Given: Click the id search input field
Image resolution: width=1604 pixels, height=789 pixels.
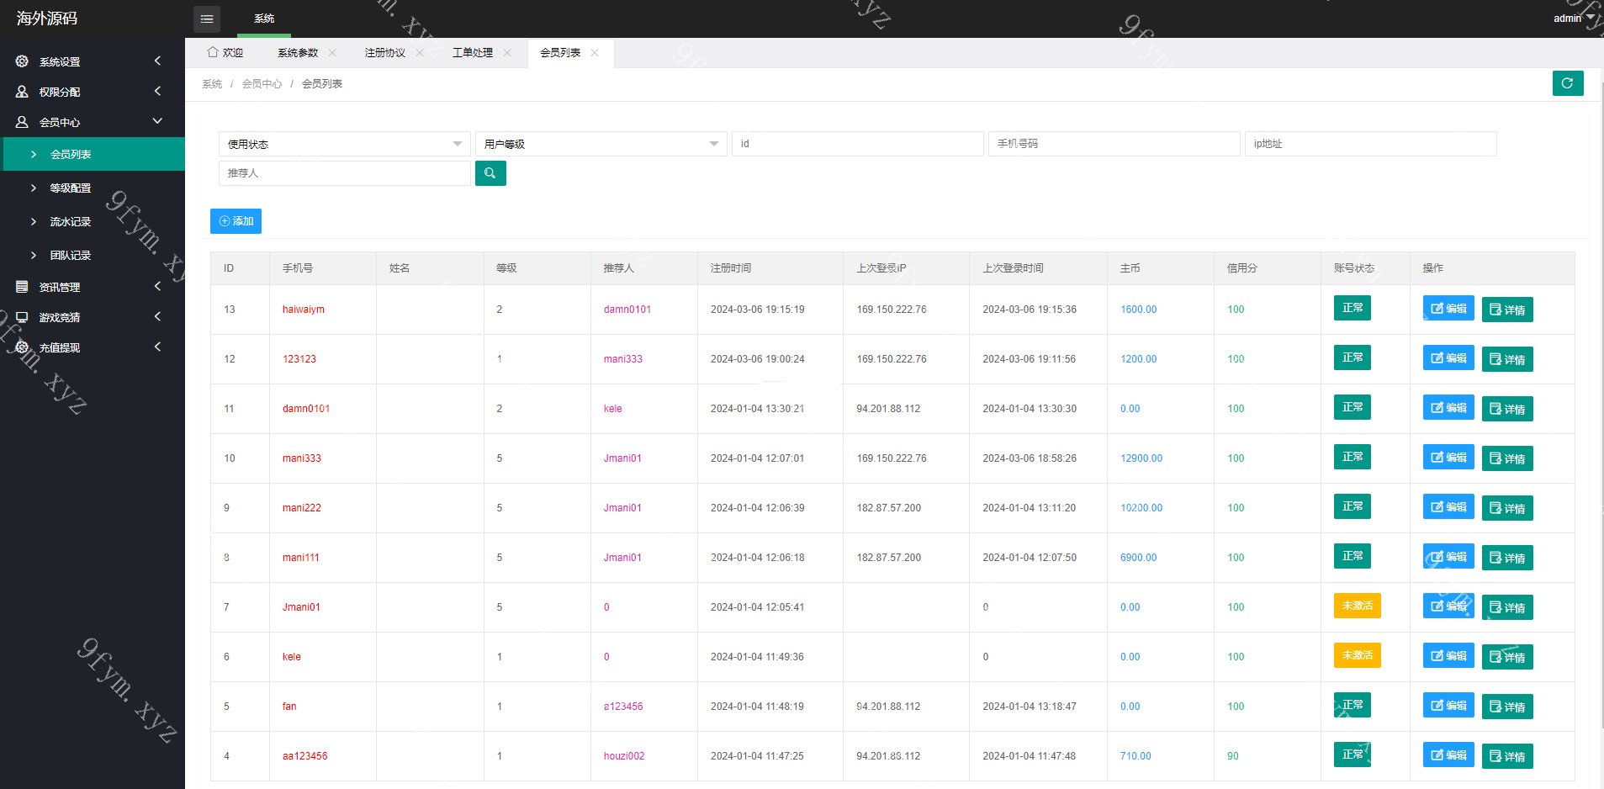Looking at the screenshot, I should 857,144.
